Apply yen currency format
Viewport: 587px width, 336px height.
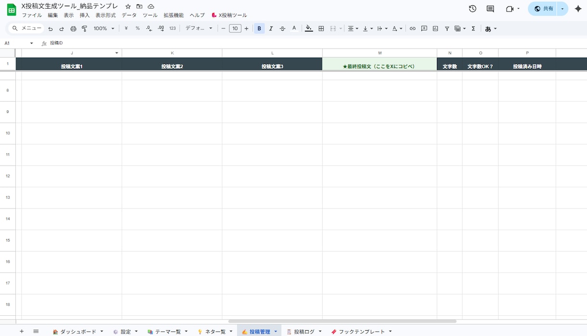(126, 28)
